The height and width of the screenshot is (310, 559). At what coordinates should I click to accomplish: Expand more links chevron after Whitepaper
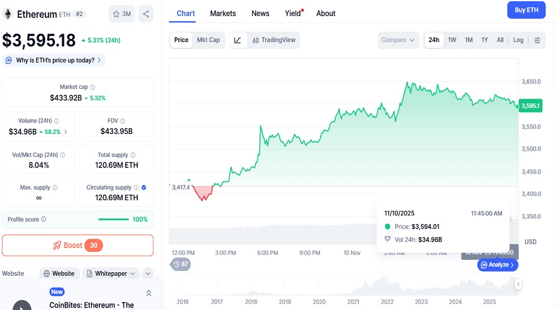point(148,273)
